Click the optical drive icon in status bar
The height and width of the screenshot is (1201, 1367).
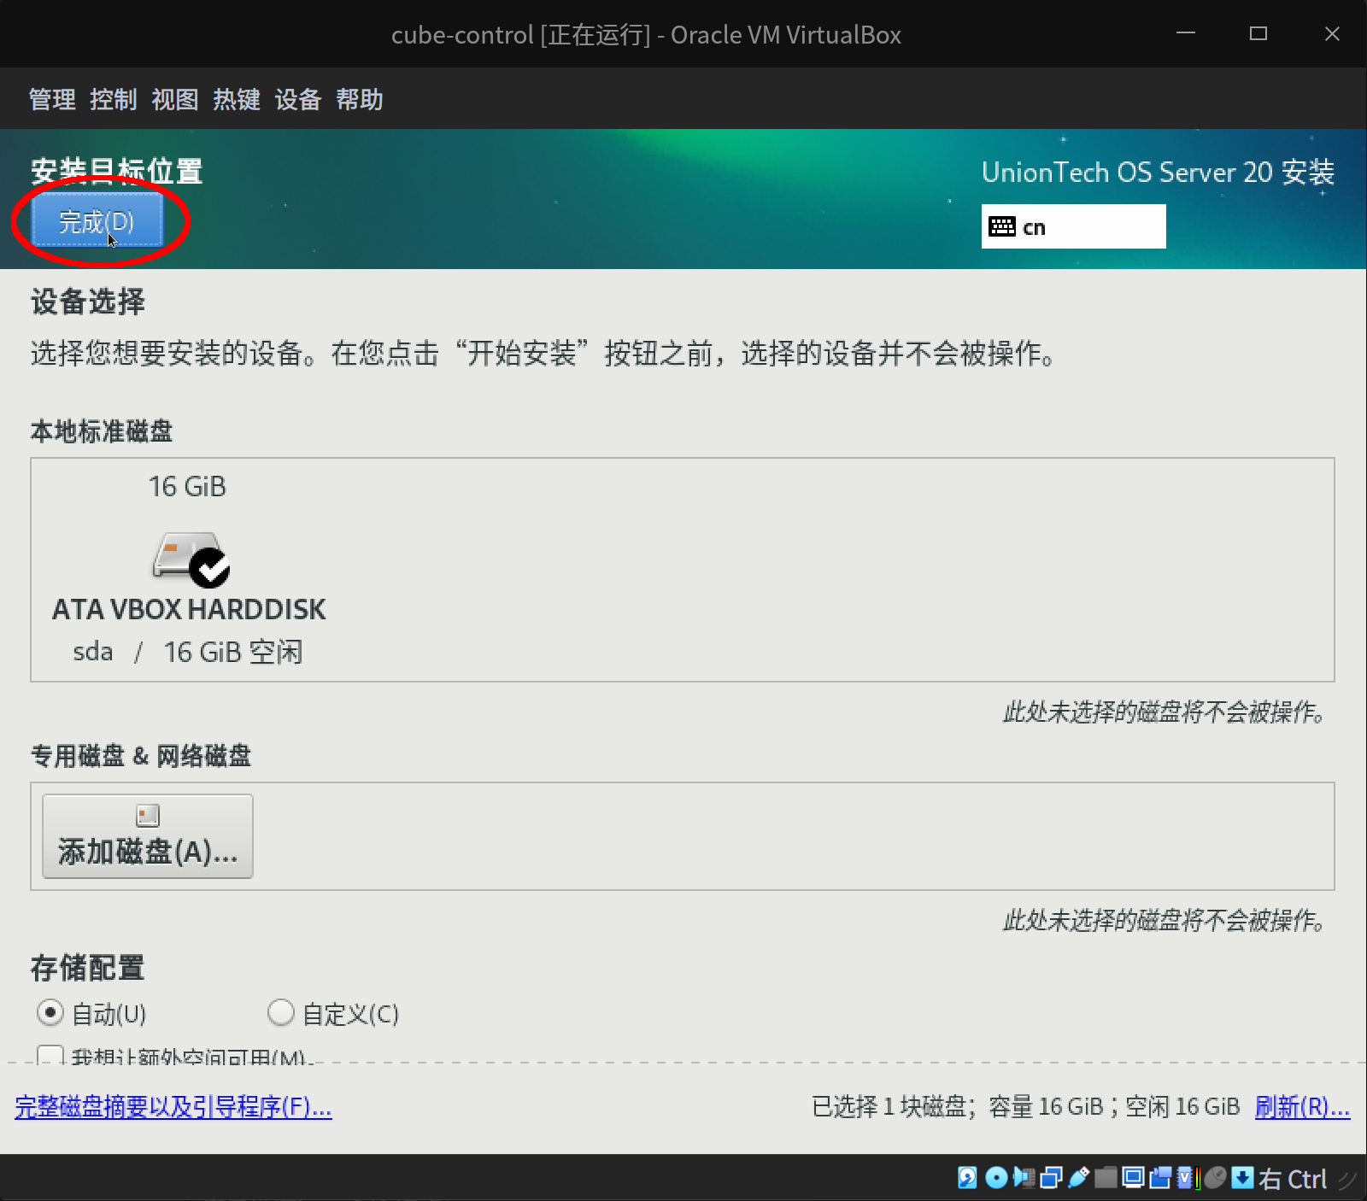[x=995, y=1179]
